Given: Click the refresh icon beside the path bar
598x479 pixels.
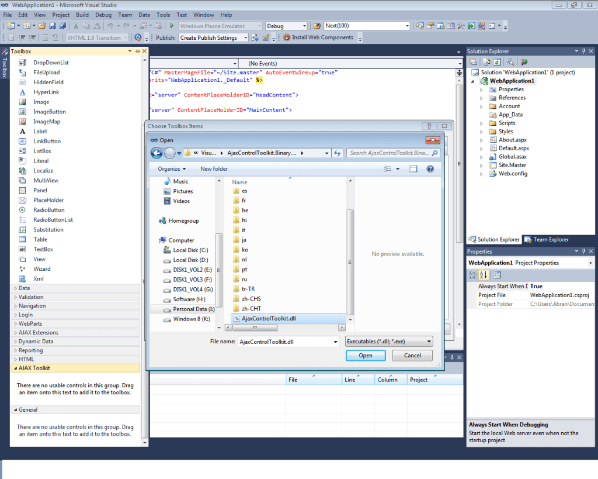Looking at the screenshot, I should pyautogui.click(x=337, y=153).
